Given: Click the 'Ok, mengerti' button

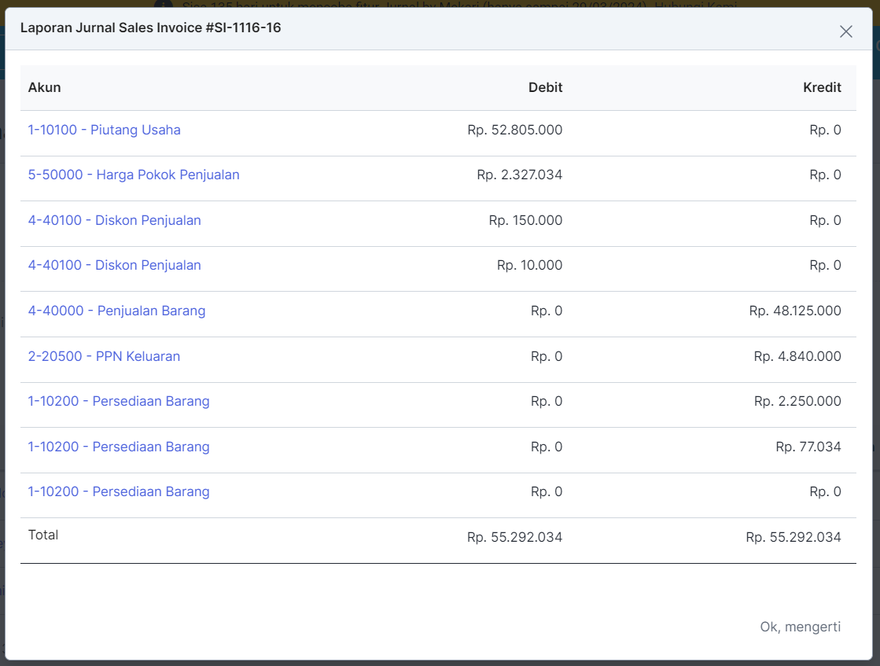Looking at the screenshot, I should [x=800, y=627].
